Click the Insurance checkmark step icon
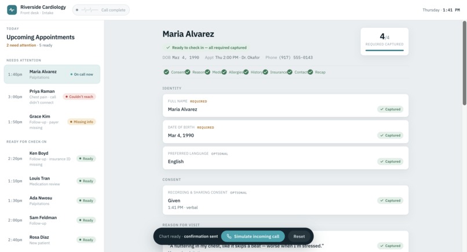 (x=265, y=72)
